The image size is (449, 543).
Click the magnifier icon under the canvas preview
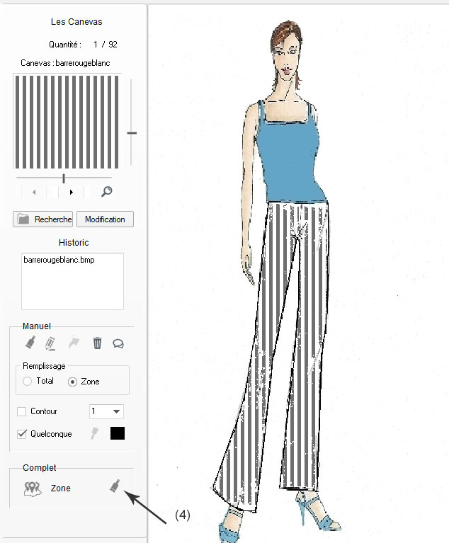pos(107,192)
